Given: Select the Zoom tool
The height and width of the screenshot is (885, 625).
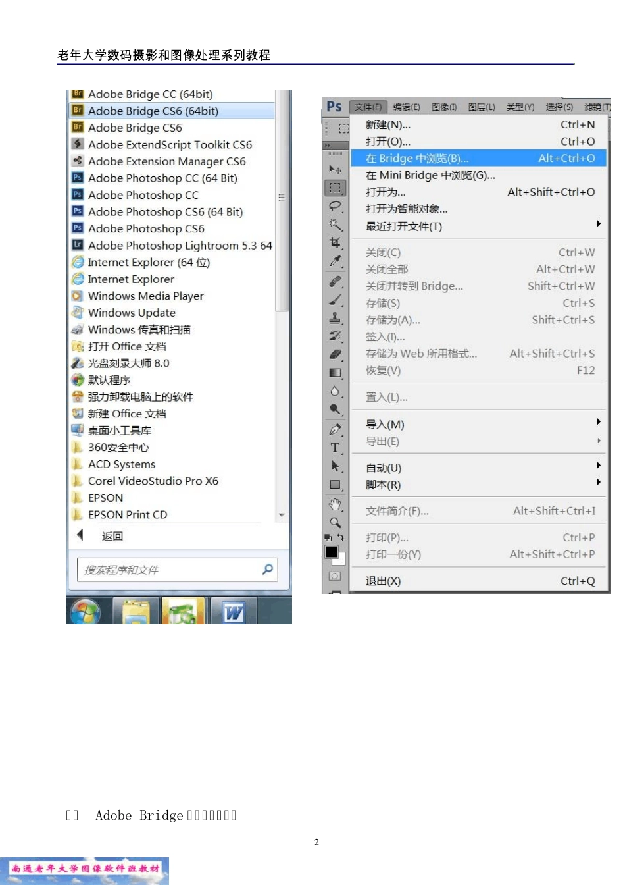Looking at the screenshot, I should [335, 523].
